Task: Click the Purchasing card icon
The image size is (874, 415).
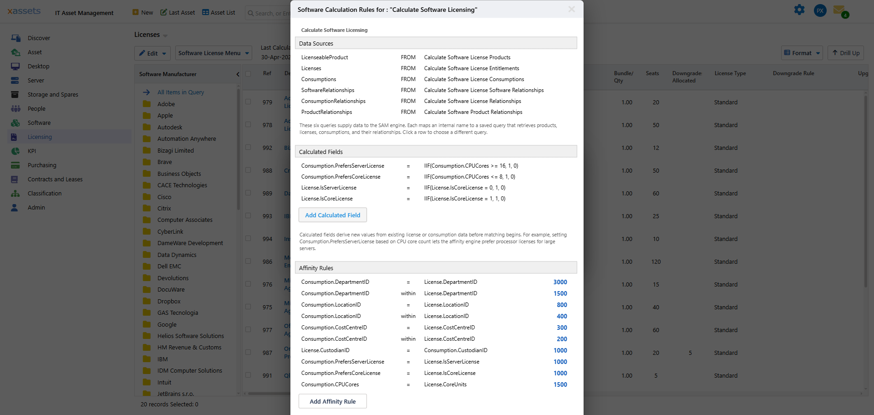Action: click(15, 165)
